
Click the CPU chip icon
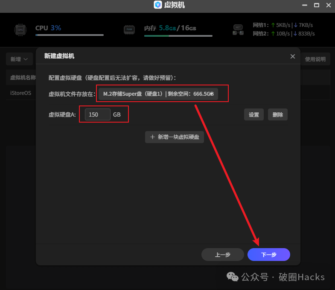pos(20,29)
